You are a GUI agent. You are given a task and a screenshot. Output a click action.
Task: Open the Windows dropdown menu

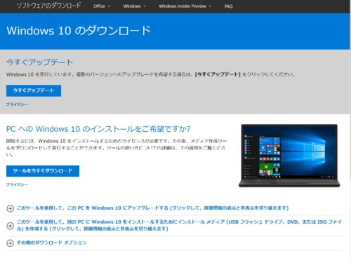(134, 6)
